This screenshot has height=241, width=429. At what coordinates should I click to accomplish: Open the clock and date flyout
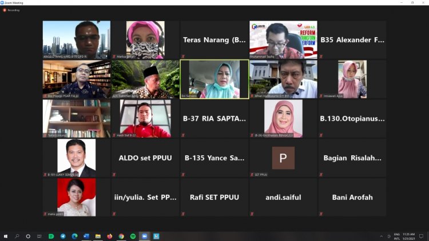[410, 236]
